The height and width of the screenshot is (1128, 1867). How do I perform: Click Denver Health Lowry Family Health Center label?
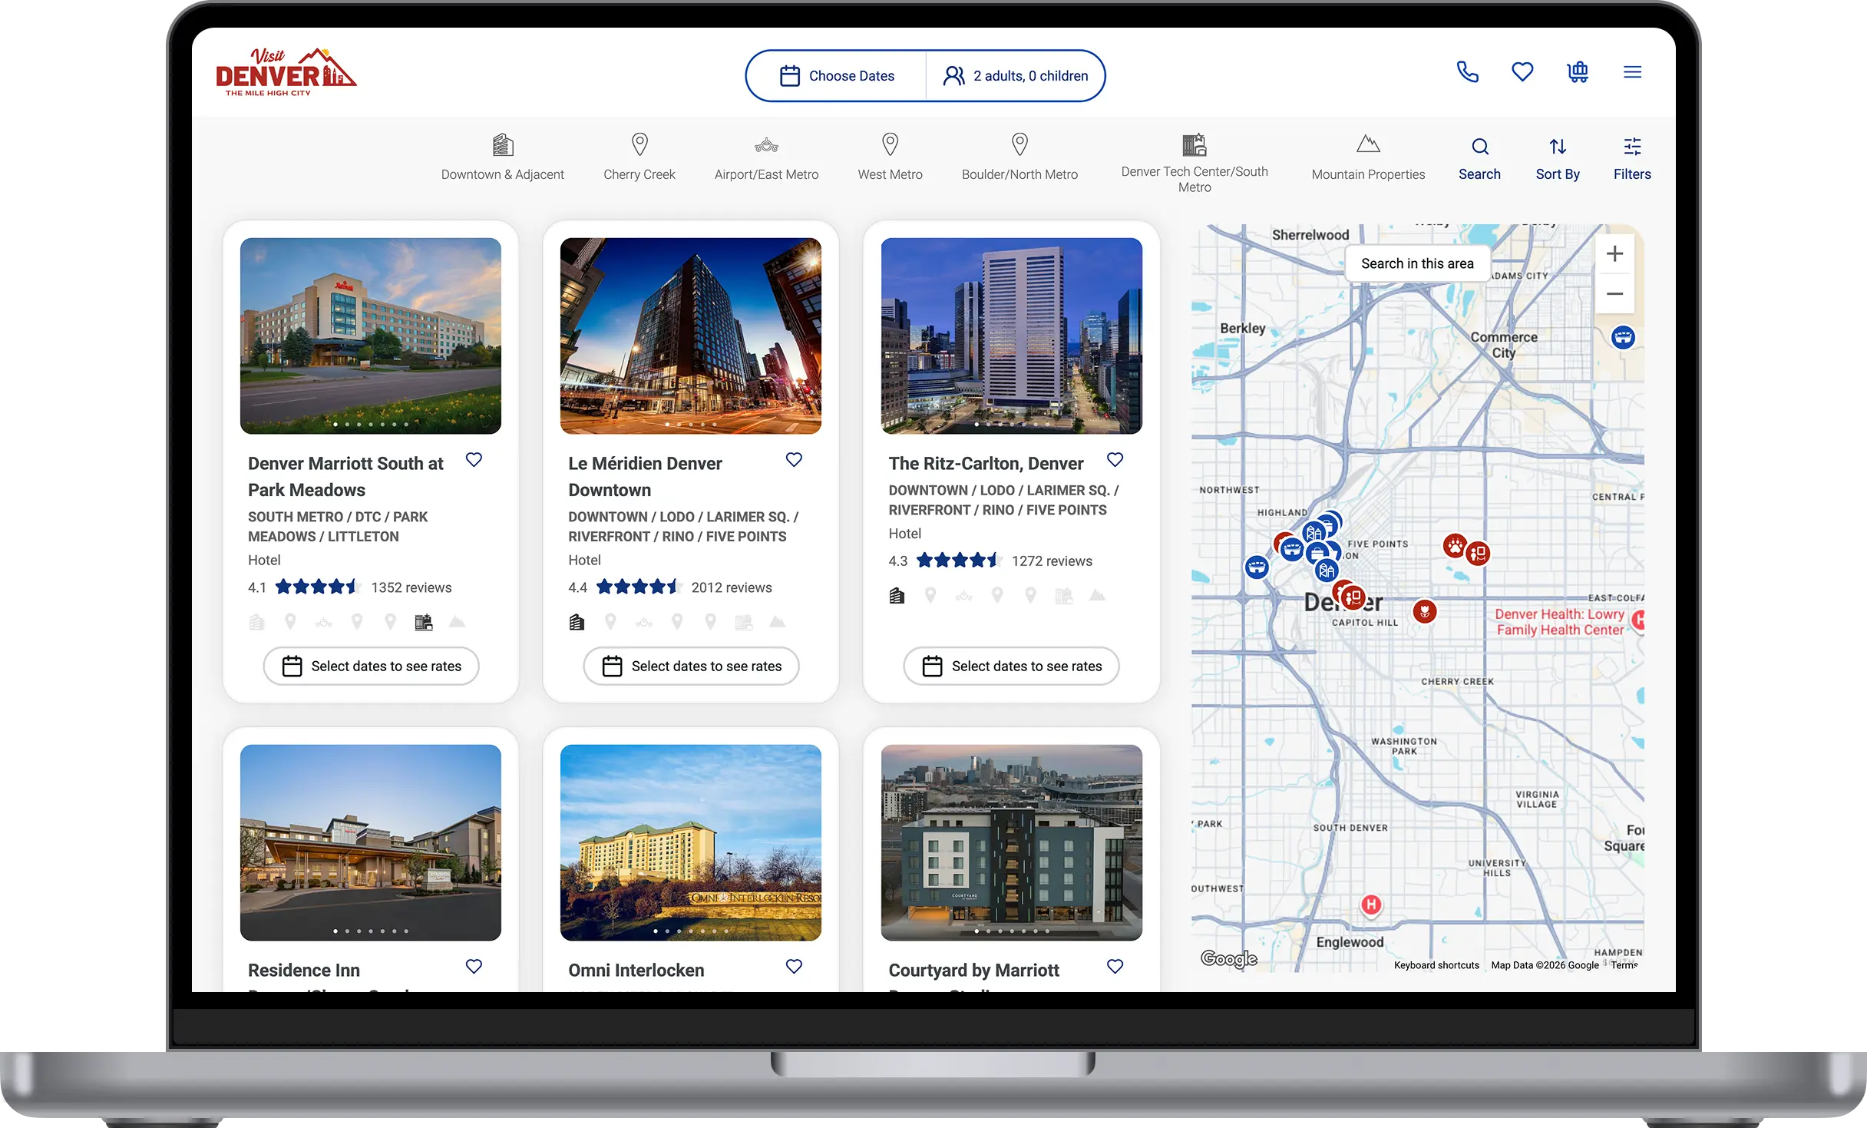pos(1559,622)
